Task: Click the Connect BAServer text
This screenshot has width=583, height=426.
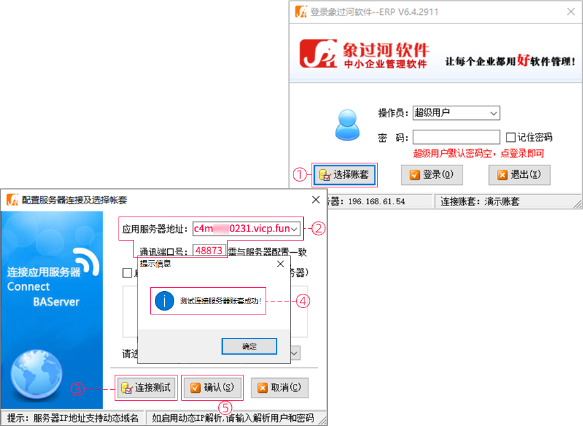Action: (x=43, y=294)
